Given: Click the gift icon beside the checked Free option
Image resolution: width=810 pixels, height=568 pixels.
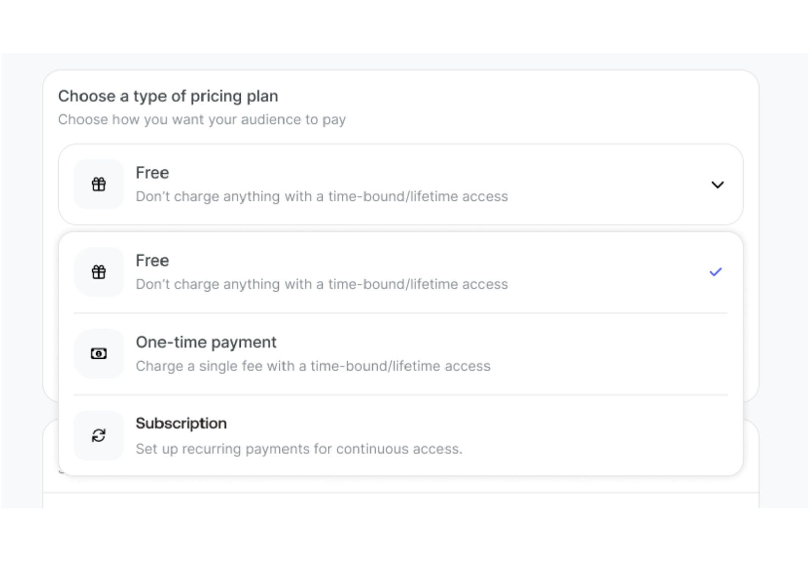Looking at the screenshot, I should 99,272.
